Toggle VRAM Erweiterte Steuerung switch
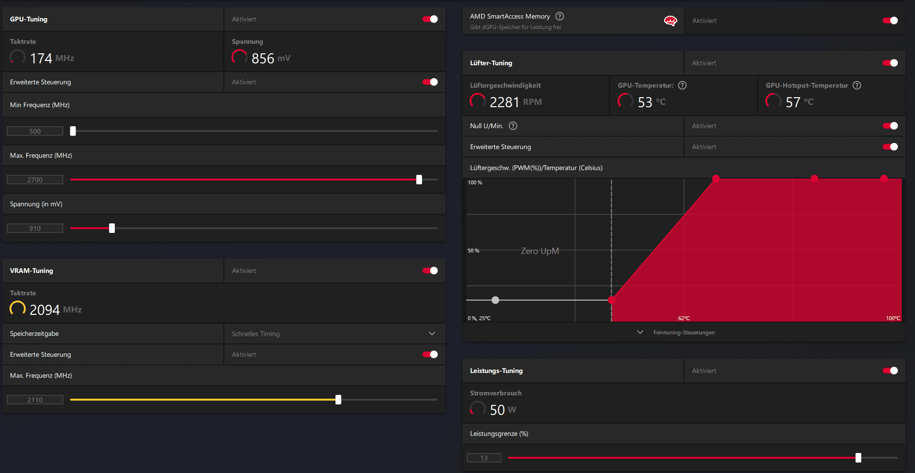The height and width of the screenshot is (473, 915). (x=430, y=354)
